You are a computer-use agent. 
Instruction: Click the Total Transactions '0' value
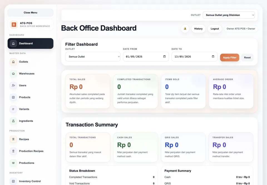71,145
